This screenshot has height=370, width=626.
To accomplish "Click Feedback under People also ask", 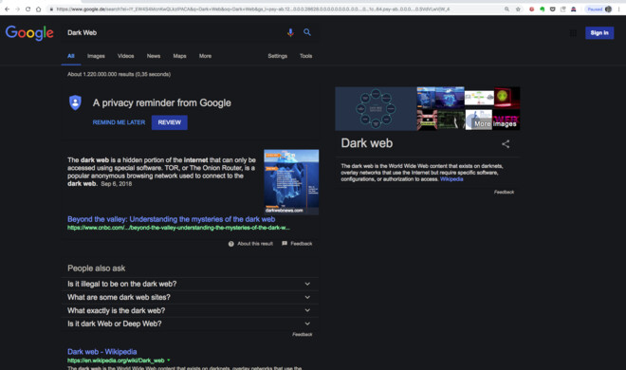I will tap(303, 335).
